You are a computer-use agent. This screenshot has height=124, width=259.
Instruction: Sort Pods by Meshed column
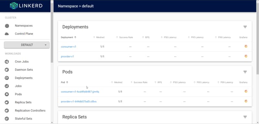coord(117,82)
